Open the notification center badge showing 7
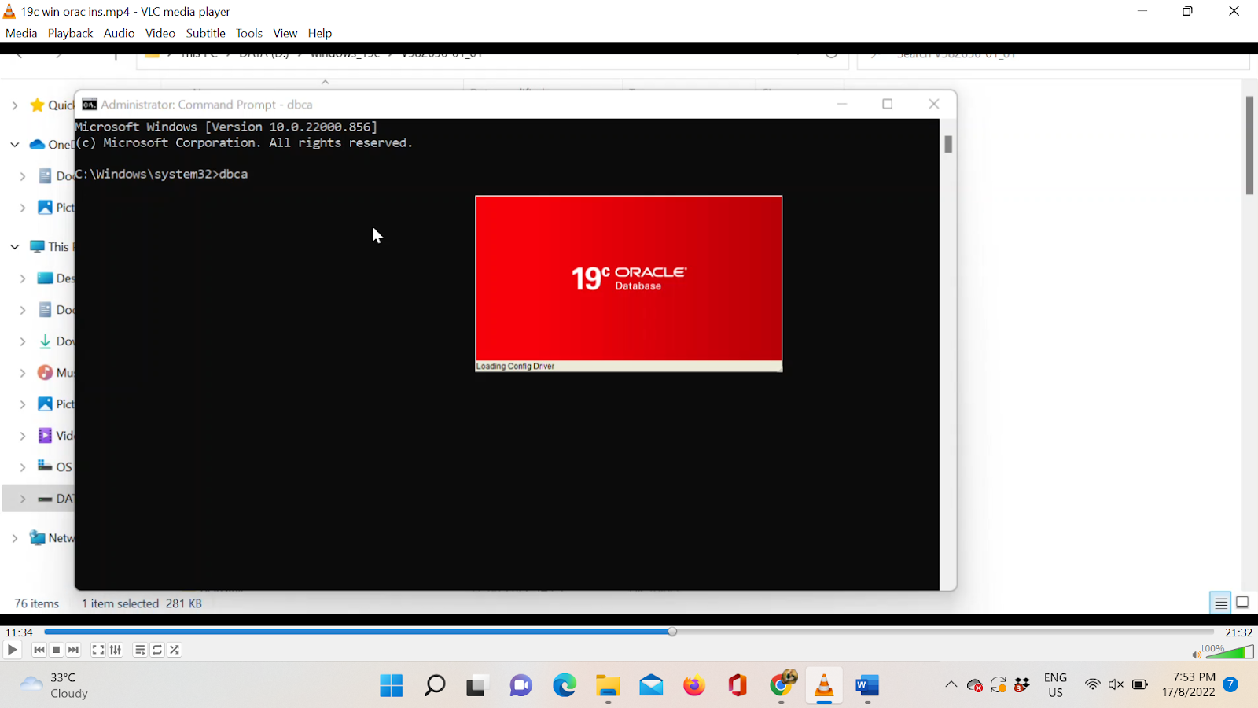Viewport: 1258px width, 708px height. pos(1231,684)
